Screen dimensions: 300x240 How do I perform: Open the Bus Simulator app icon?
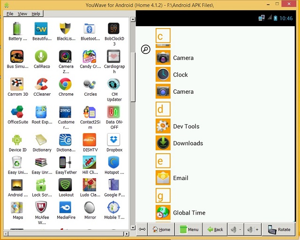(x=17, y=56)
